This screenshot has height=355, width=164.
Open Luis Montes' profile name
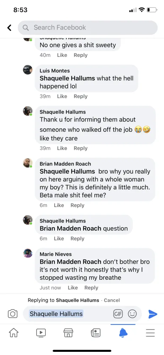[55, 71]
